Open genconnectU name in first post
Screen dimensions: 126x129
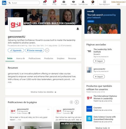23,109
